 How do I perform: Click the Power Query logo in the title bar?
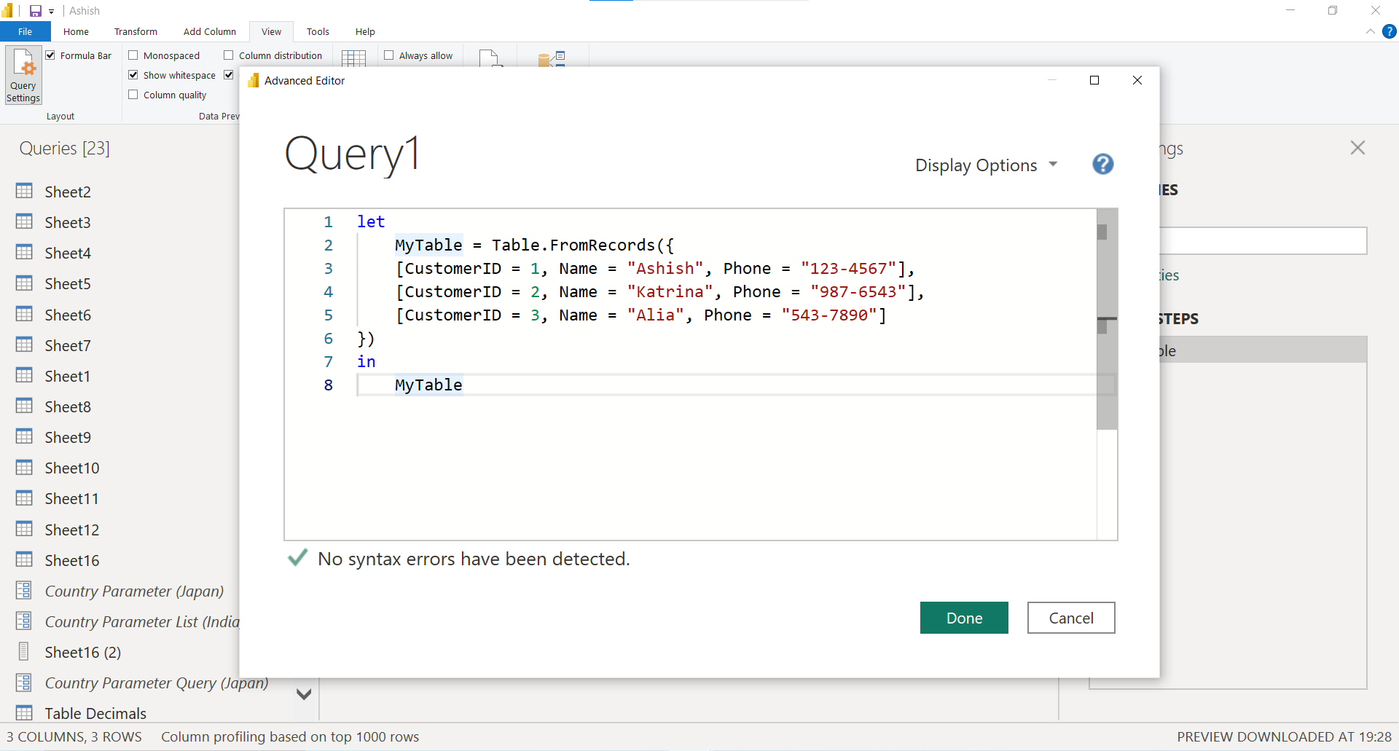point(8,10)
